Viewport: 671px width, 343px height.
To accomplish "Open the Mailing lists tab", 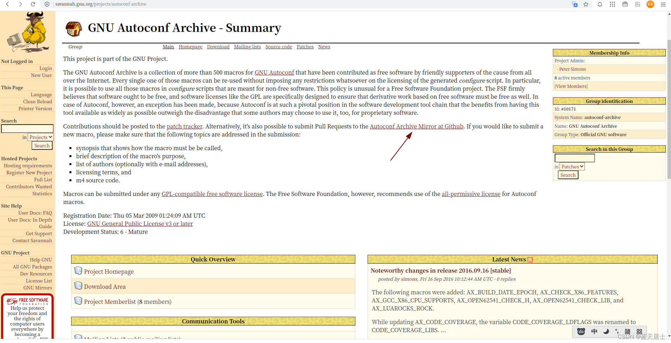I will click(x=247, y=47).
